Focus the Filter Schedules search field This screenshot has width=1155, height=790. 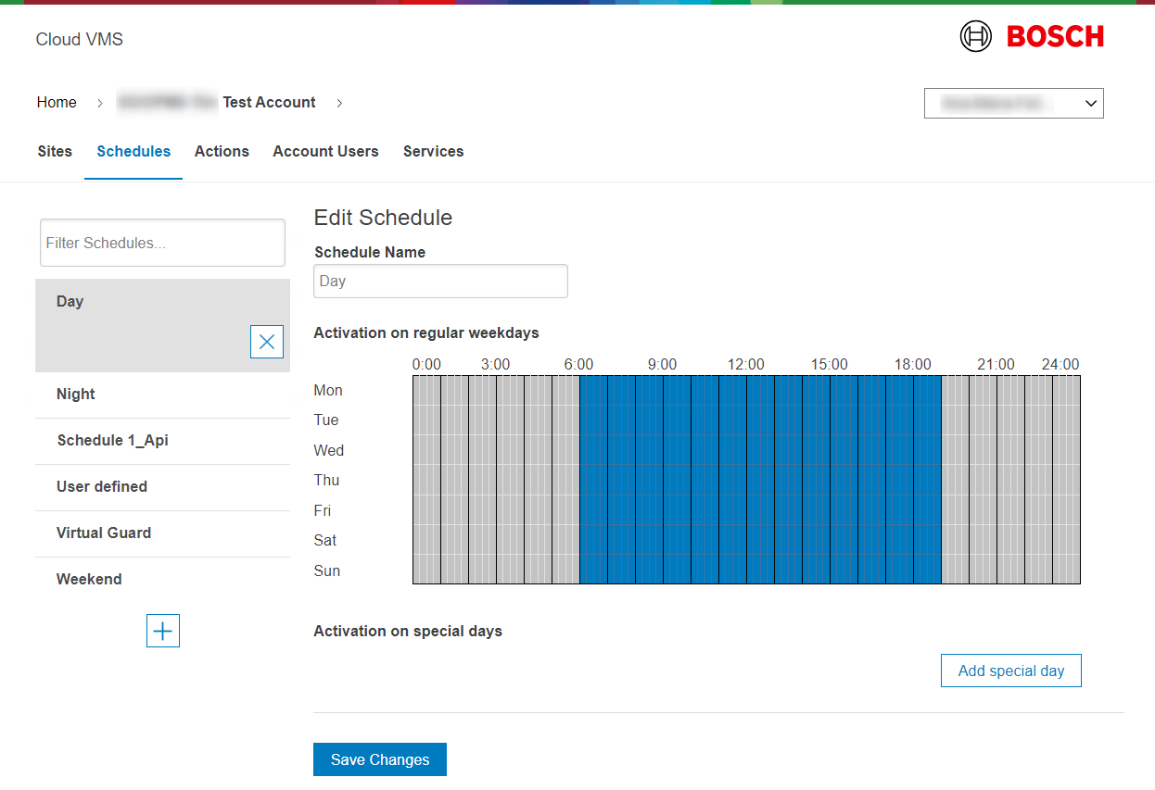click(162, 243)
